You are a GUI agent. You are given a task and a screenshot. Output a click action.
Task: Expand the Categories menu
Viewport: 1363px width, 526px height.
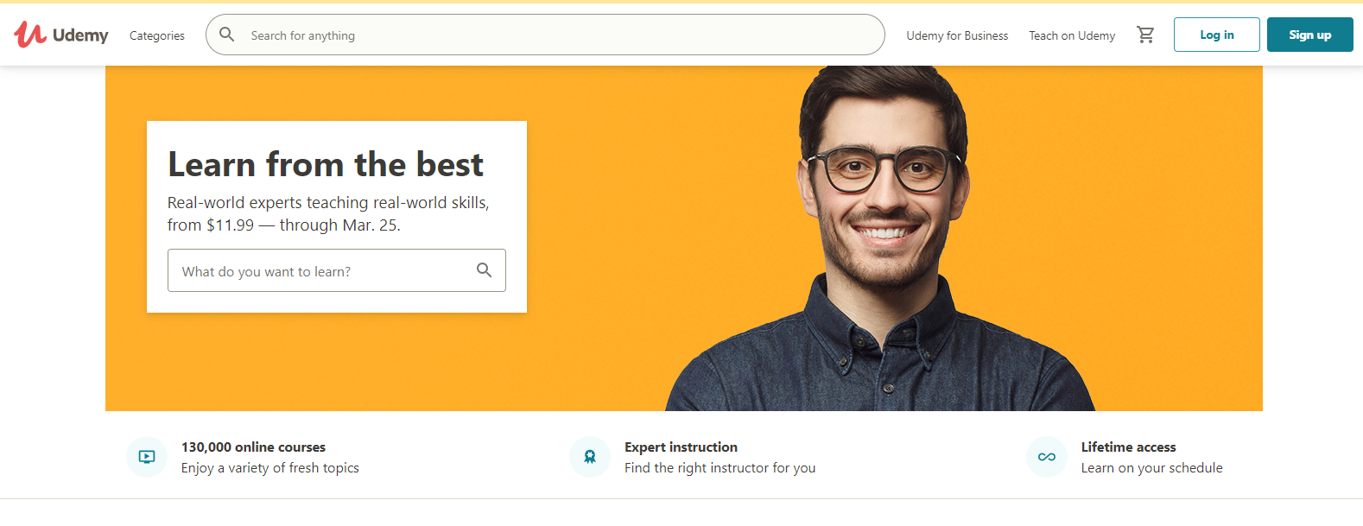[157, 35]
